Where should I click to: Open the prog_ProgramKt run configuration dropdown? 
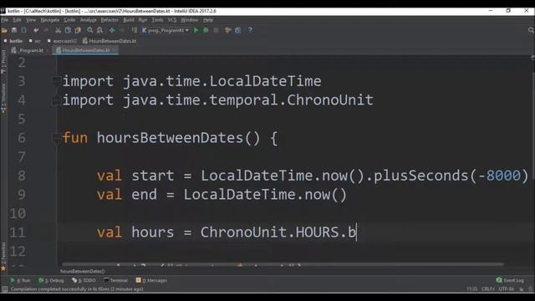[166, 30]
